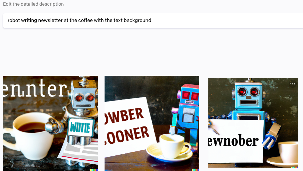
Task: Click the "Edit the detailed description" label
Action: point(33,4)
